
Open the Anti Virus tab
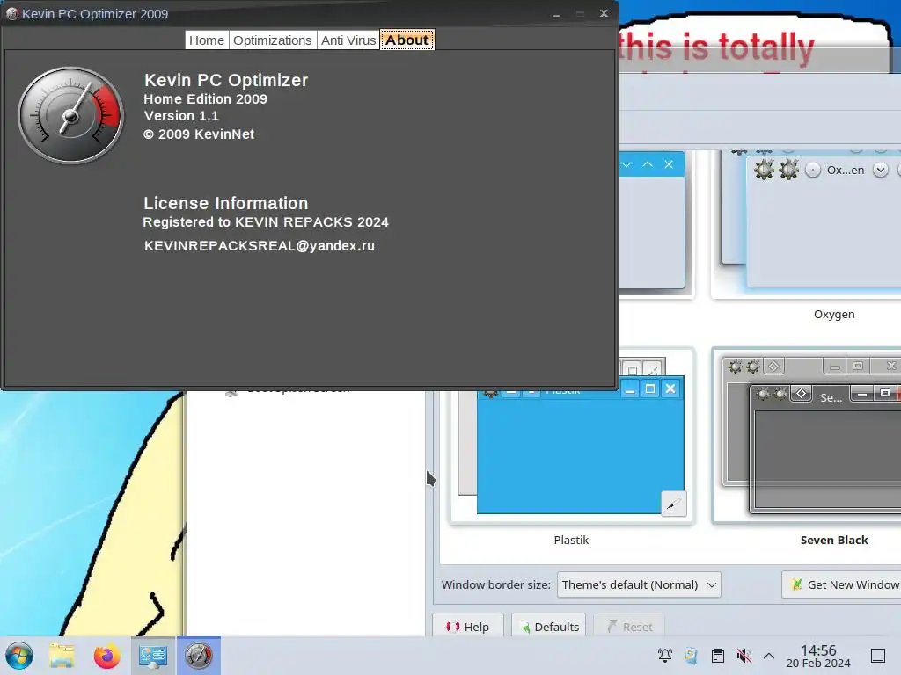(x=348, y=40)
